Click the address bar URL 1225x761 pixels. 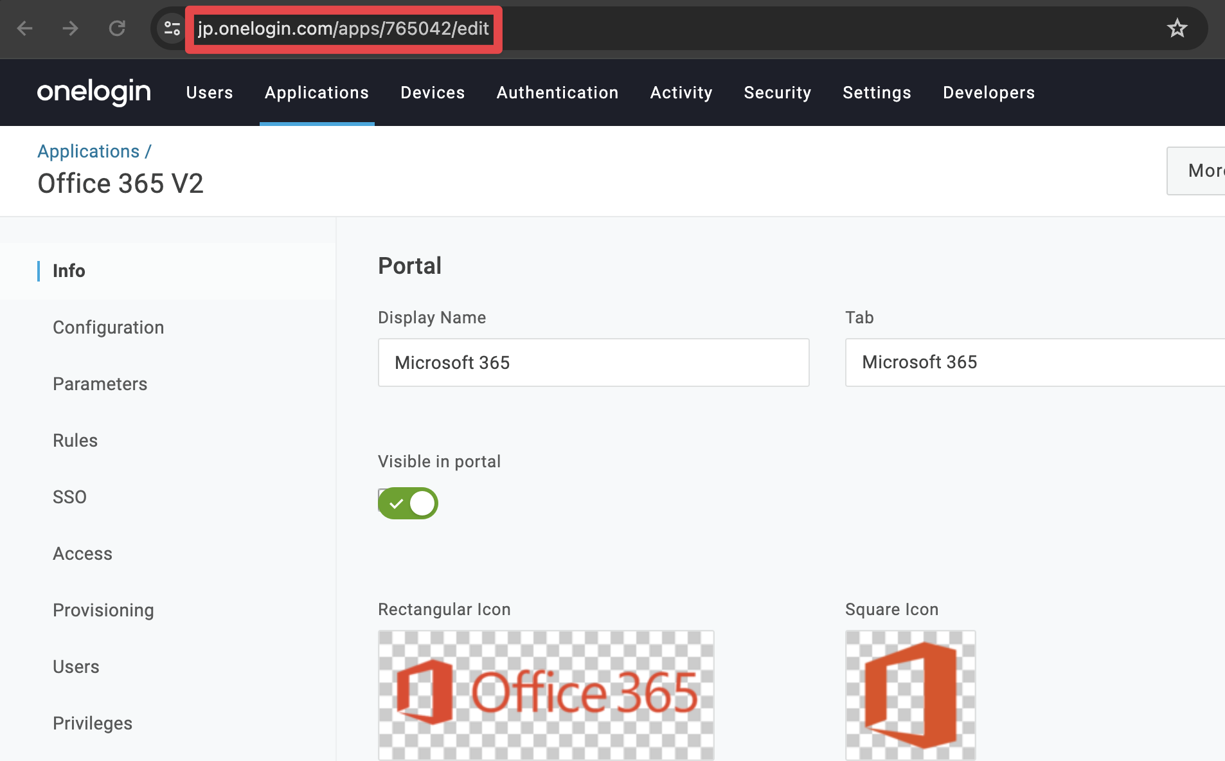(x=343, y=29)
